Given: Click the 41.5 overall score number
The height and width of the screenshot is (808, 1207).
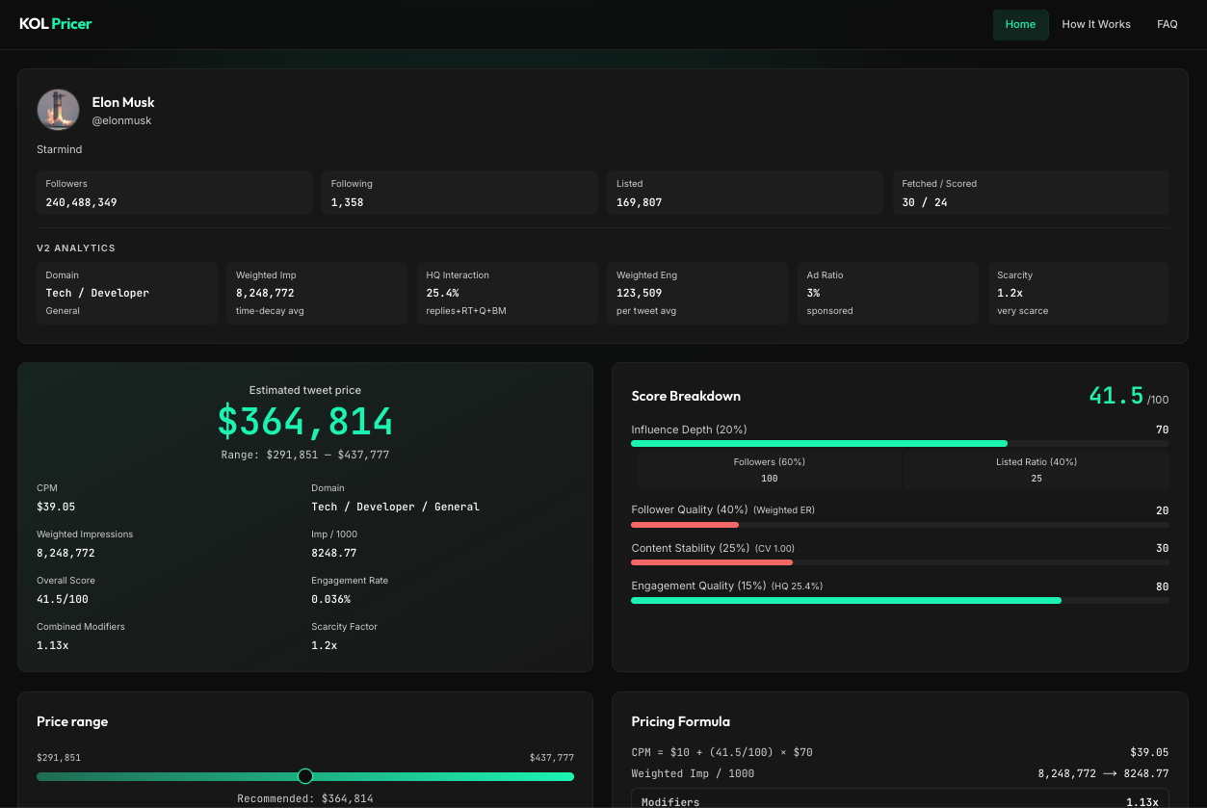Looking at the screenshot, I should [x=1116, y=395].
